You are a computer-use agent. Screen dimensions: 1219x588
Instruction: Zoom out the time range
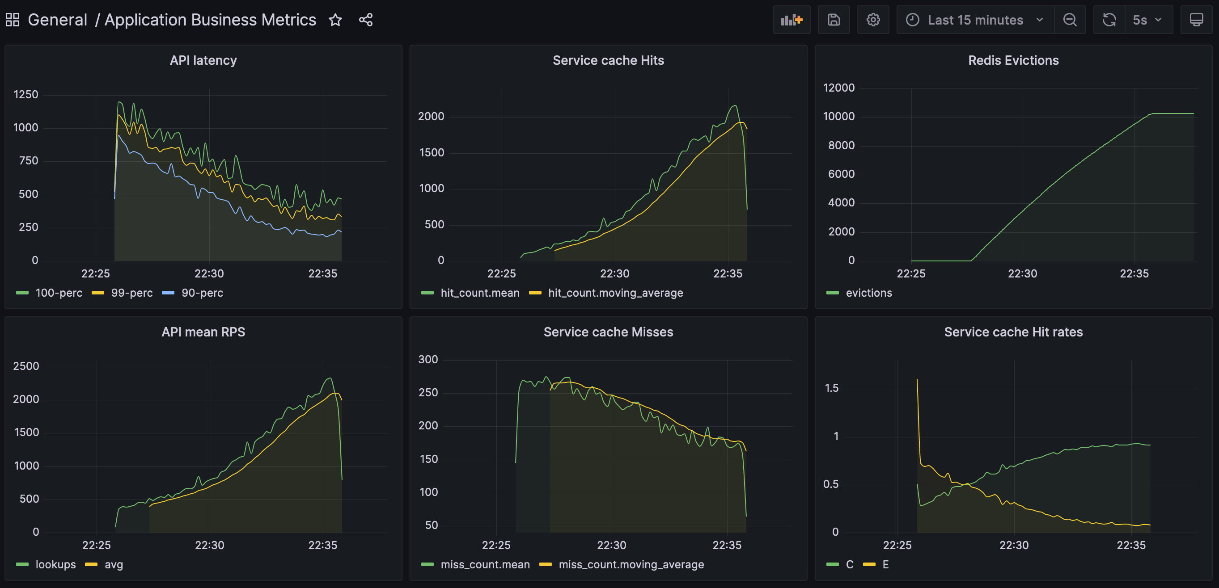(x=1070, y=20)
